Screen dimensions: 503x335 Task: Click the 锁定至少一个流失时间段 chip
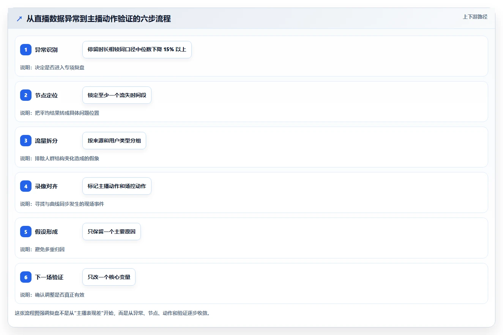click(x=117, y=95)
